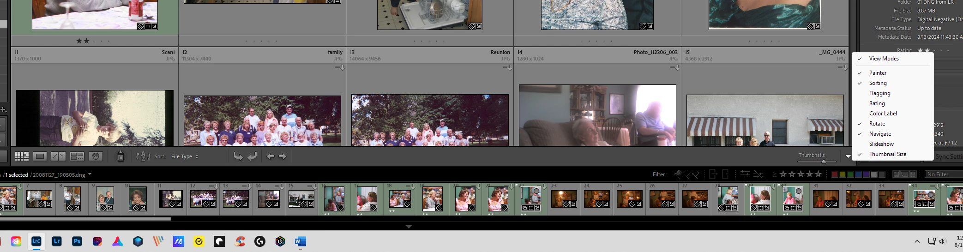The height and width of the screenshot is (252, 963).
Task: Filter by purple color label
Action: pos(866,174)
